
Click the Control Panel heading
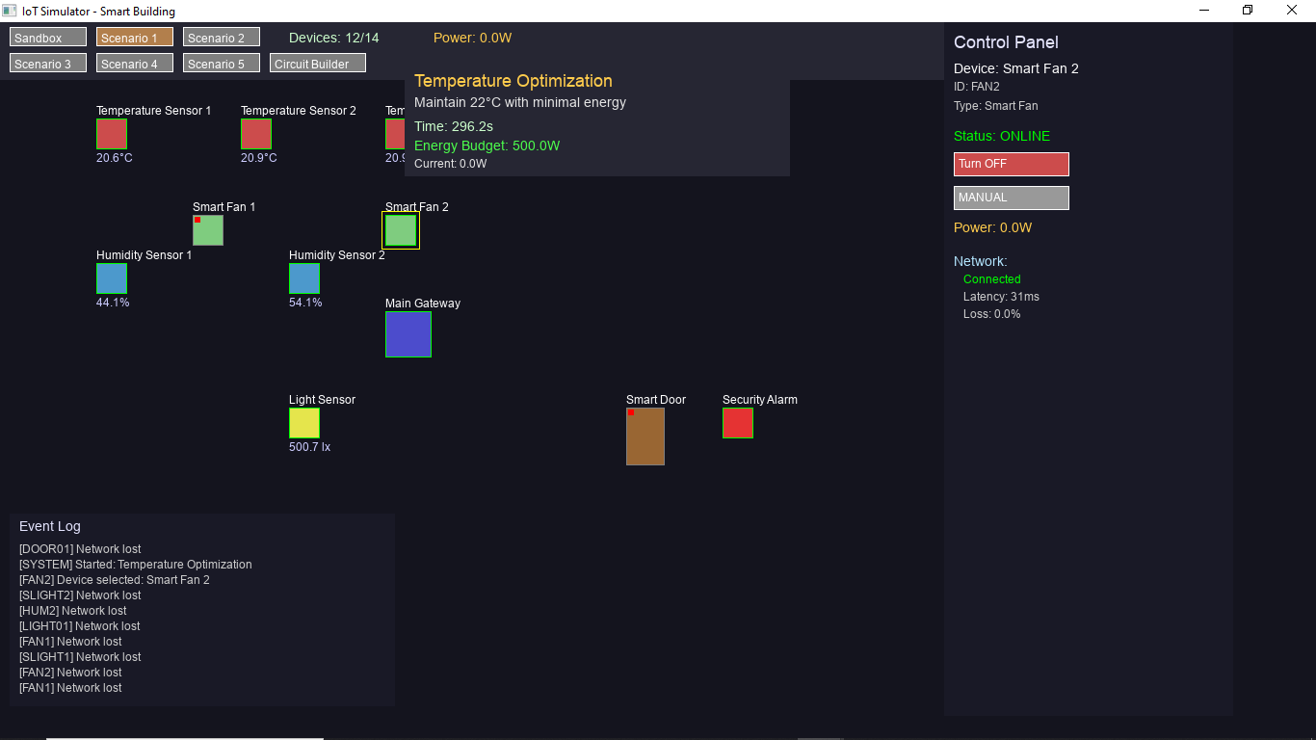(1006, 42)
